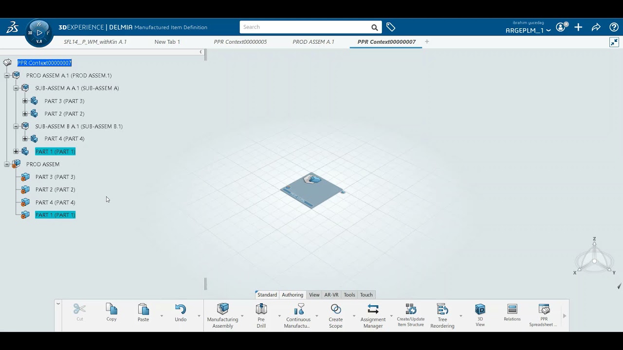The width and height of the screenshot is (623, 350).
Task: Switch to the Tools section tab
Action: 349,295
